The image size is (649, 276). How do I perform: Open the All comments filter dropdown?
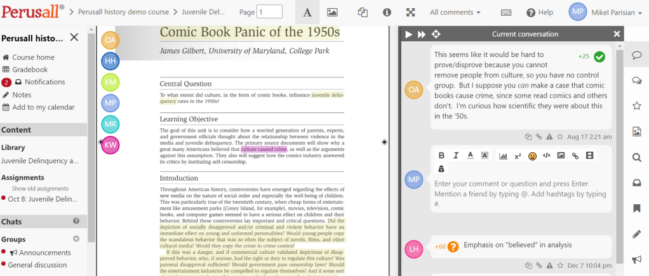[455, 12]
